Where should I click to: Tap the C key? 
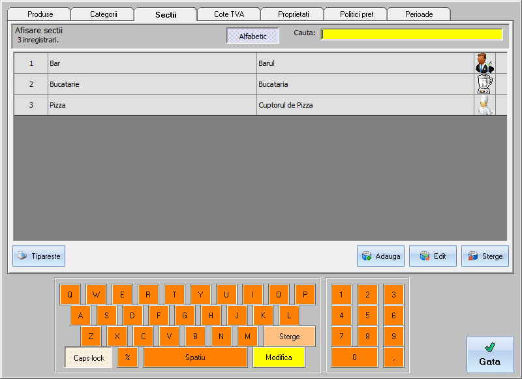[x=143, y=337]
